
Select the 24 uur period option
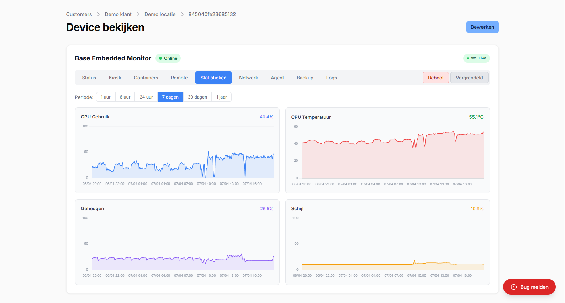(146, 97)
